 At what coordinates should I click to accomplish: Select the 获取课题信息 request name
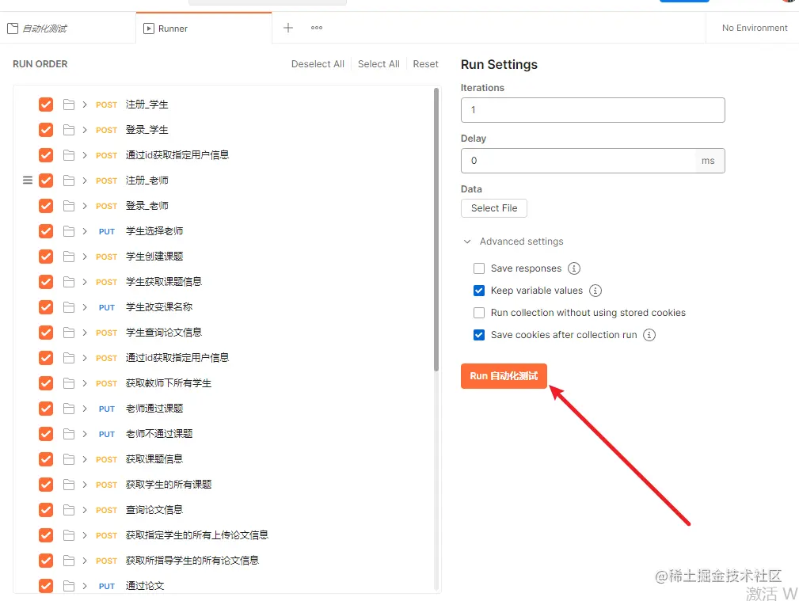tap(154, 458)
